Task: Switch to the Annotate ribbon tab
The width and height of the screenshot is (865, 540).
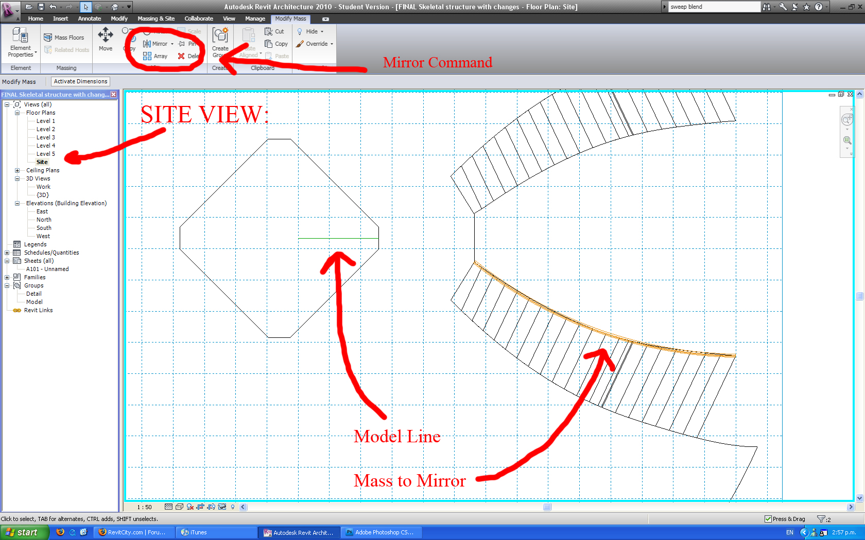Action: point(90,19)
